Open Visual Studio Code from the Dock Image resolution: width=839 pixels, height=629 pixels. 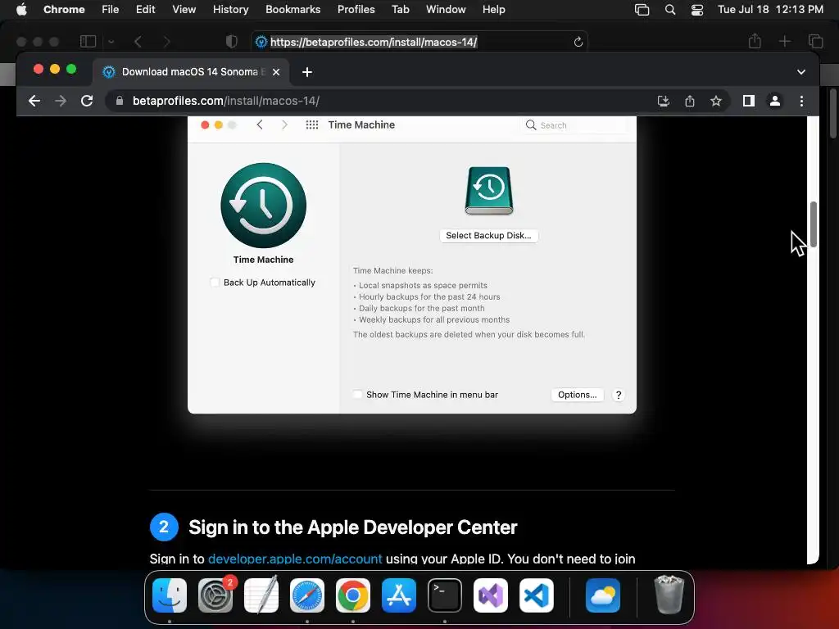pos(536,595)
